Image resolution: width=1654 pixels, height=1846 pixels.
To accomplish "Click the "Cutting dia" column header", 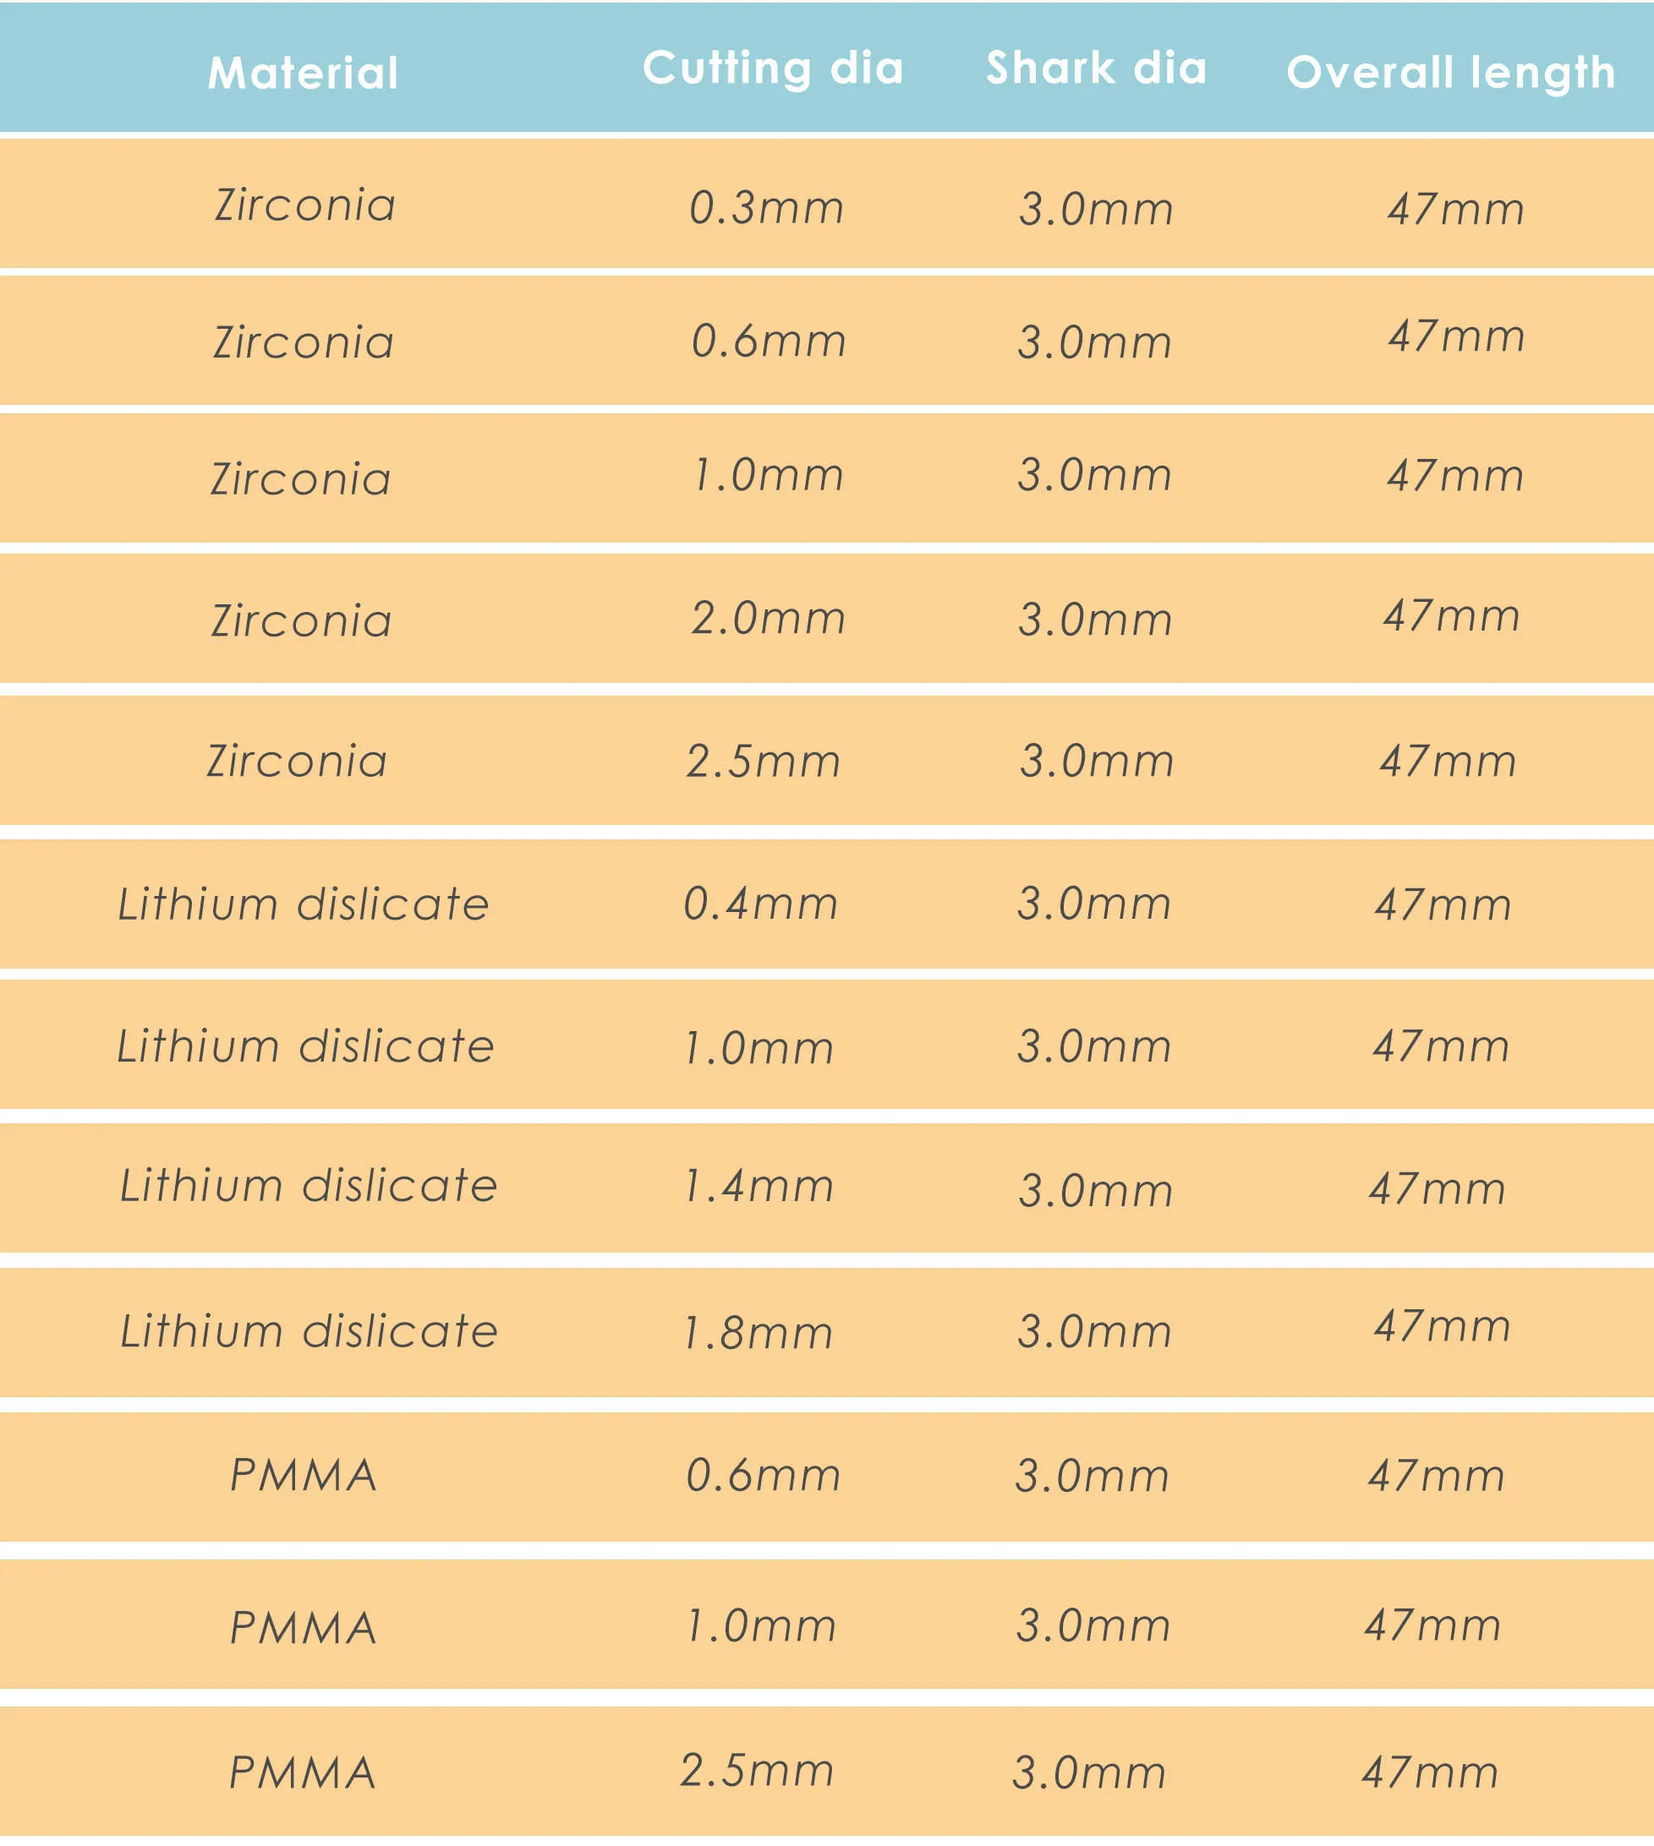I will pyautogui.click(x=773, y=69).
